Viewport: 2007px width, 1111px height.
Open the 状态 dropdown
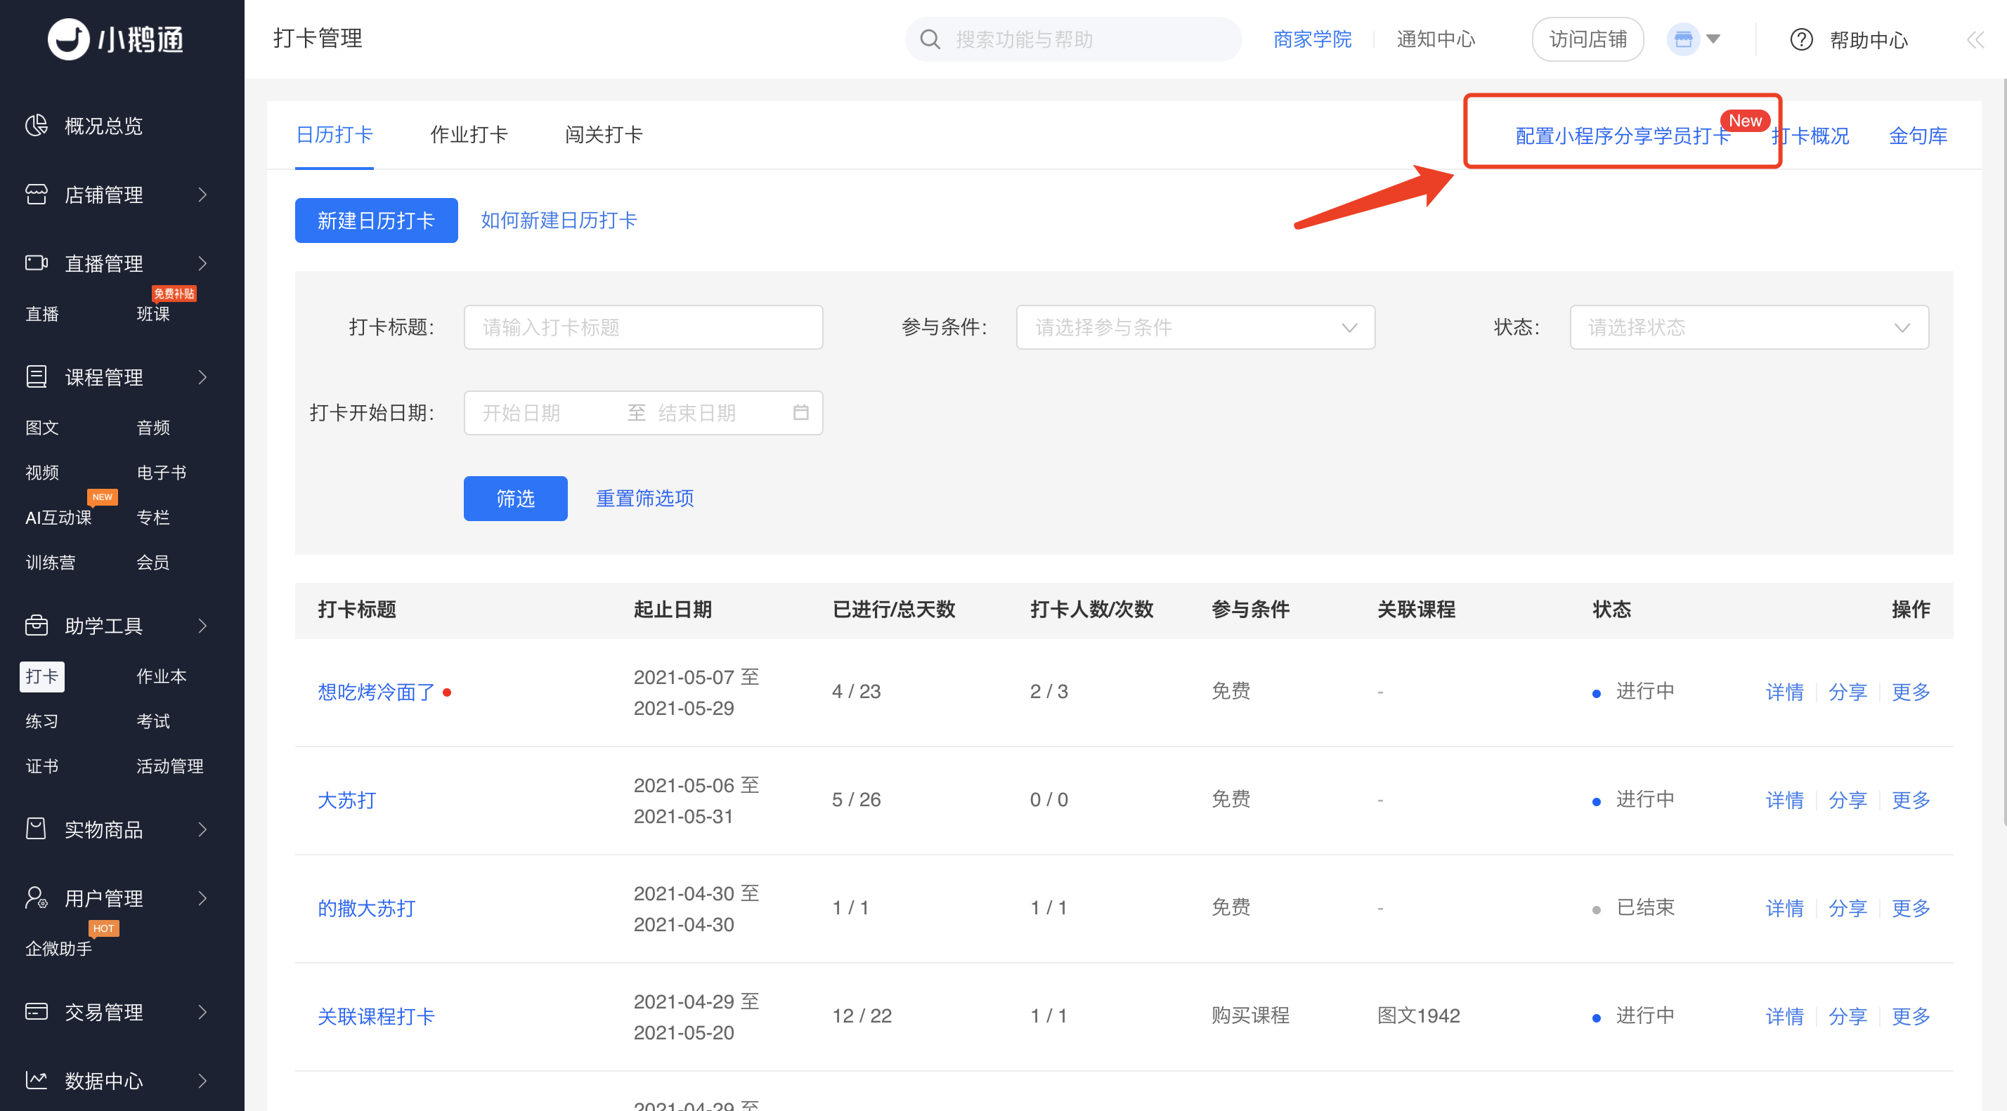[1748, 327]
